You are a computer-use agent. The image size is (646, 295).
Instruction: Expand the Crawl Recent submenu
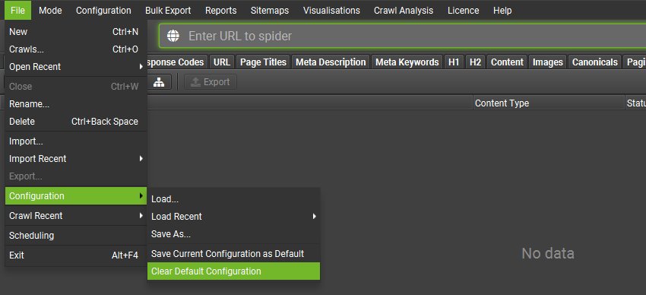coord(76,215)
